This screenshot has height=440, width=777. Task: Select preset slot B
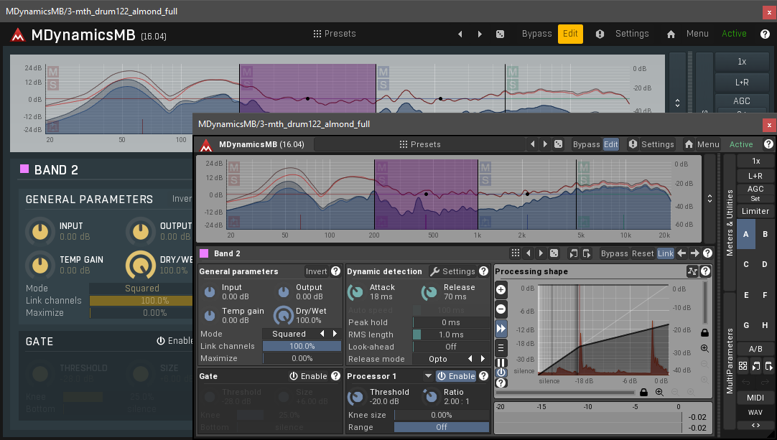point(765,234)
